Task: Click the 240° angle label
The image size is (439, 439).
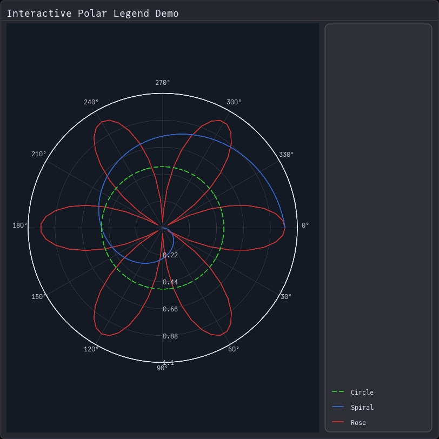Action: pos(91,102)
